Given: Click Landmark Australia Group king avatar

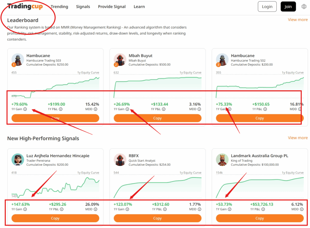Looking at the screenshot, I should [222, 160].
